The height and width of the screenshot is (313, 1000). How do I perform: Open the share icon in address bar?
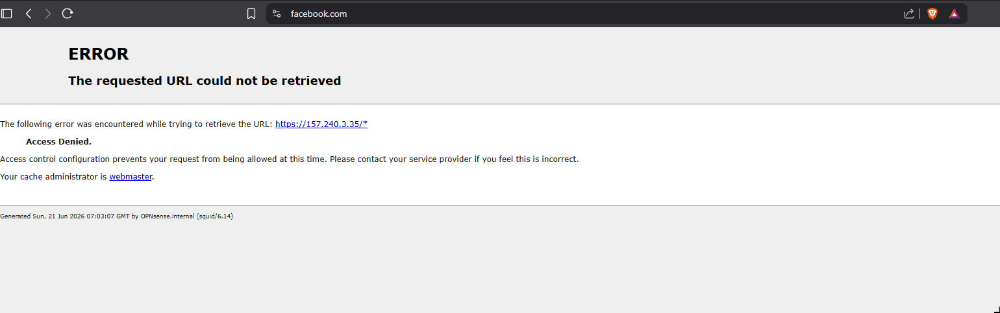(x=909, y=14)
